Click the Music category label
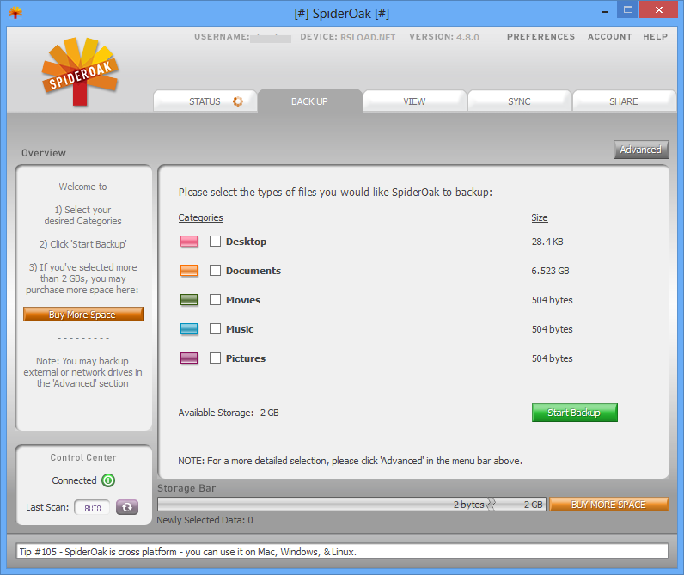This screenshot has width=684, height=575. (240, 329)
